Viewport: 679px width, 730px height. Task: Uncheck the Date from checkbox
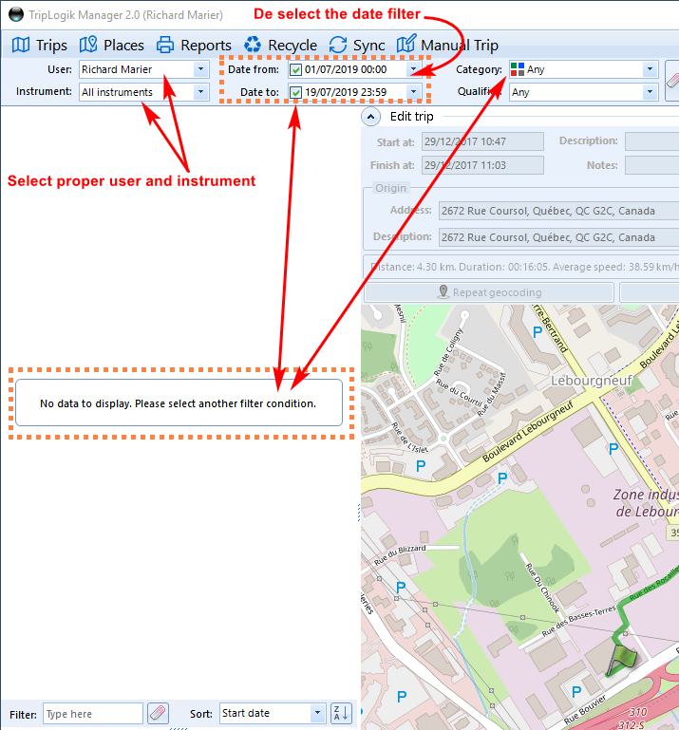pyautogui.click(x=295, y=70)
